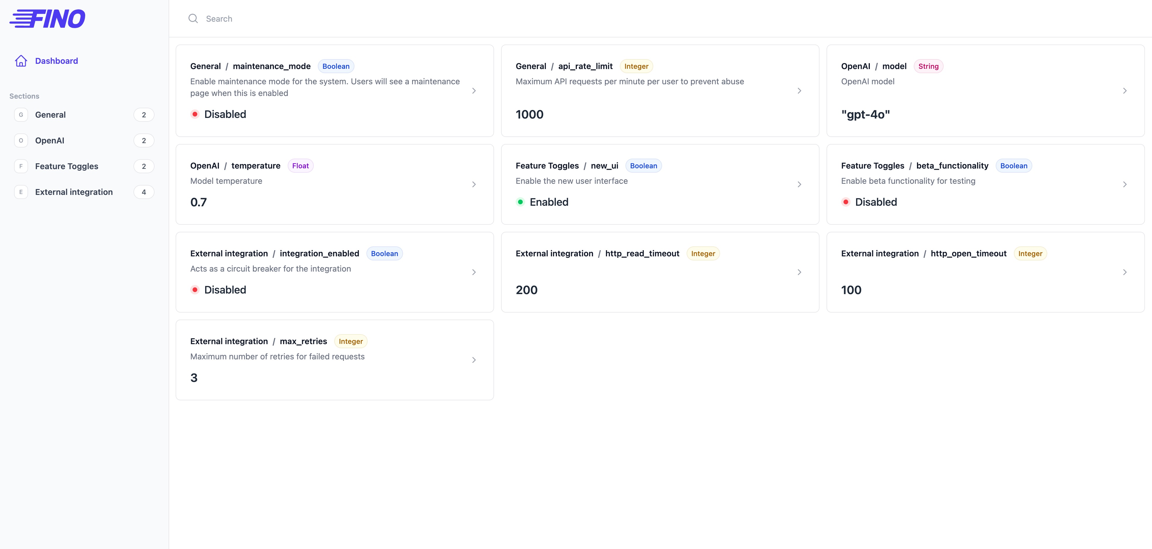Viewport: 1152px width, 549px height.
Task: Expand OpenAI model setting chevron
Action: 1124,91
